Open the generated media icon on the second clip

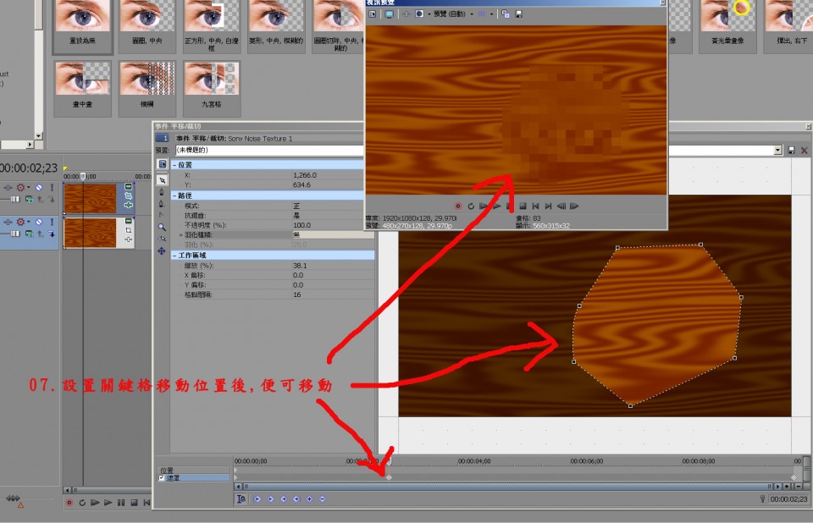(x=128, y=222)
